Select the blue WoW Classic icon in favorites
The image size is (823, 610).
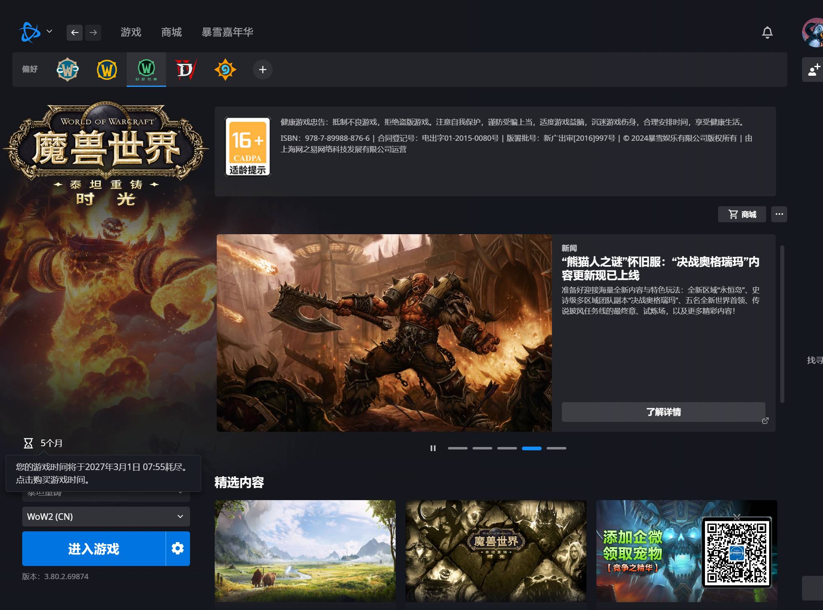point(67,70)
